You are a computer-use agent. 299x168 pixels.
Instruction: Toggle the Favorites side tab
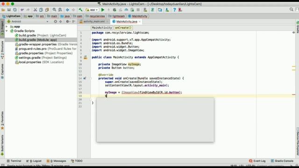[2, 121]
